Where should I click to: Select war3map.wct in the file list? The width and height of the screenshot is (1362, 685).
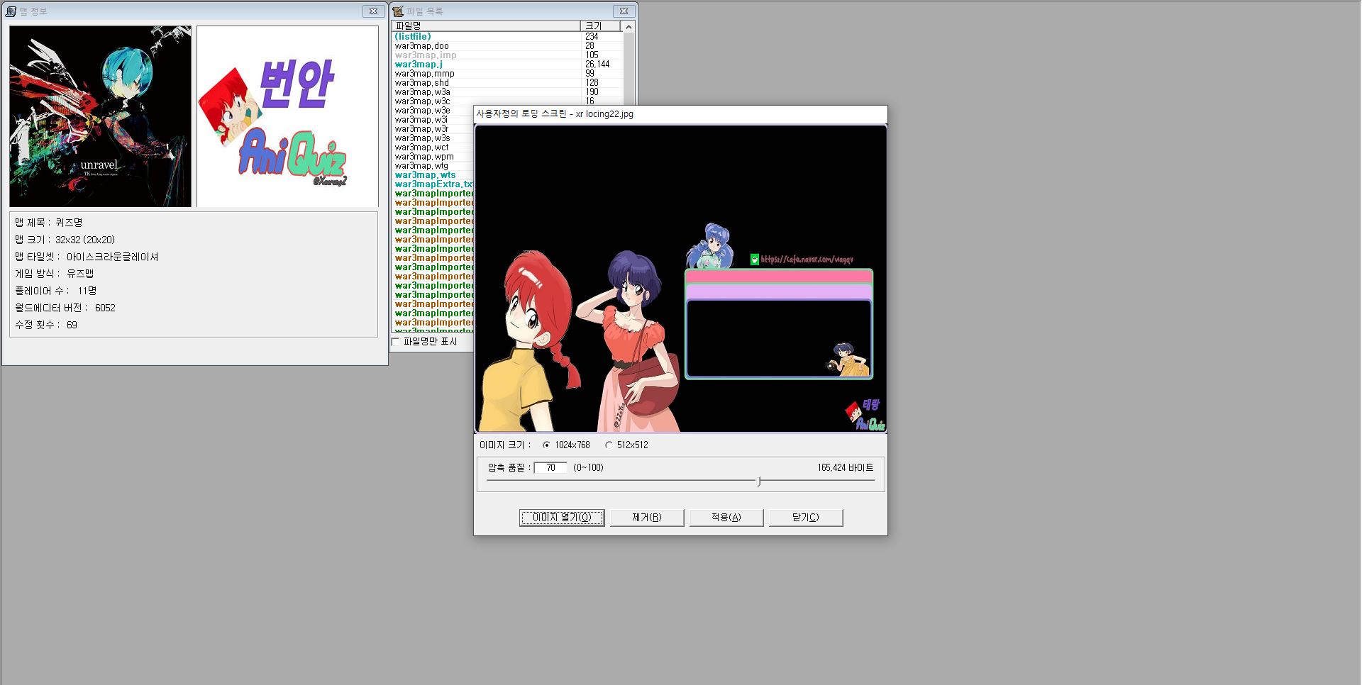pos(422,147)
